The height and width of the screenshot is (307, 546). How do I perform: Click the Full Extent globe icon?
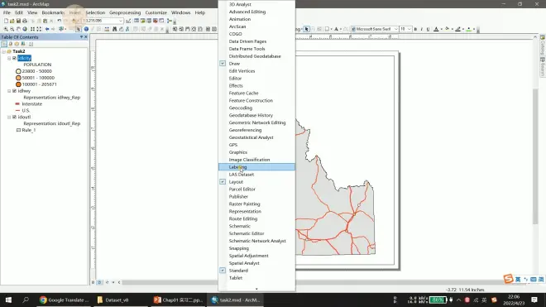tap(25, 29)
